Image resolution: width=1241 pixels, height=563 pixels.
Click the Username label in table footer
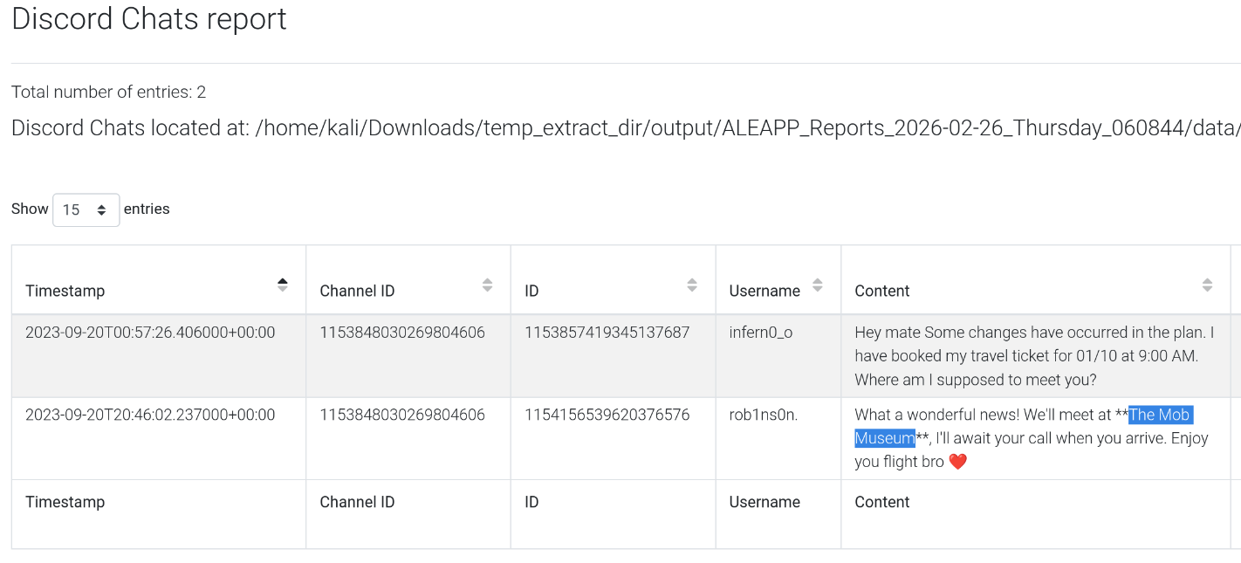764,502
